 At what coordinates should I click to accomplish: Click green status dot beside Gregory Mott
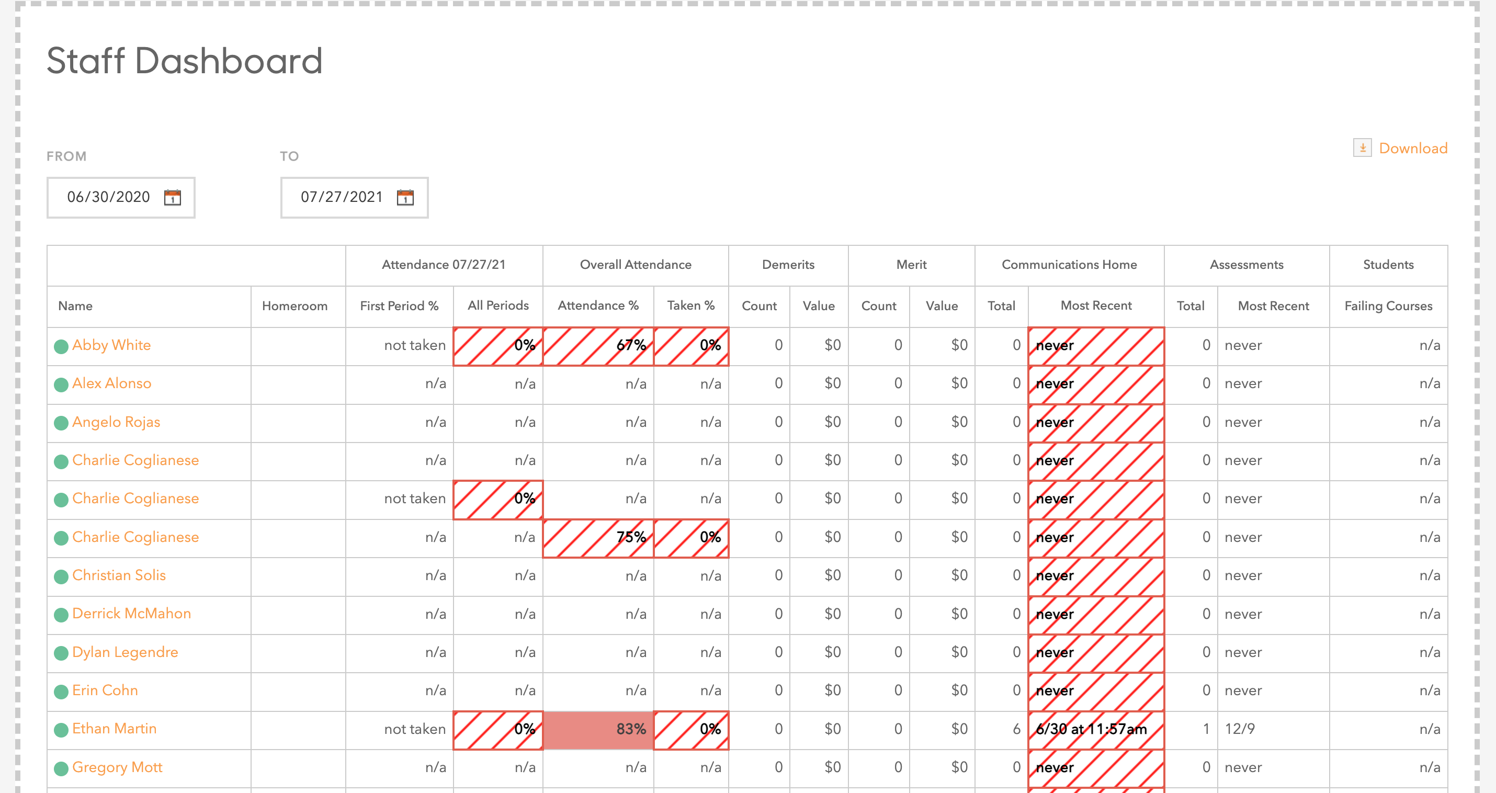(x=61, y=768)
